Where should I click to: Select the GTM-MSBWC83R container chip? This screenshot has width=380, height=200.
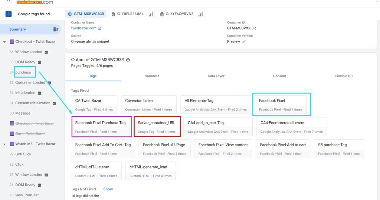coord(86,14)
